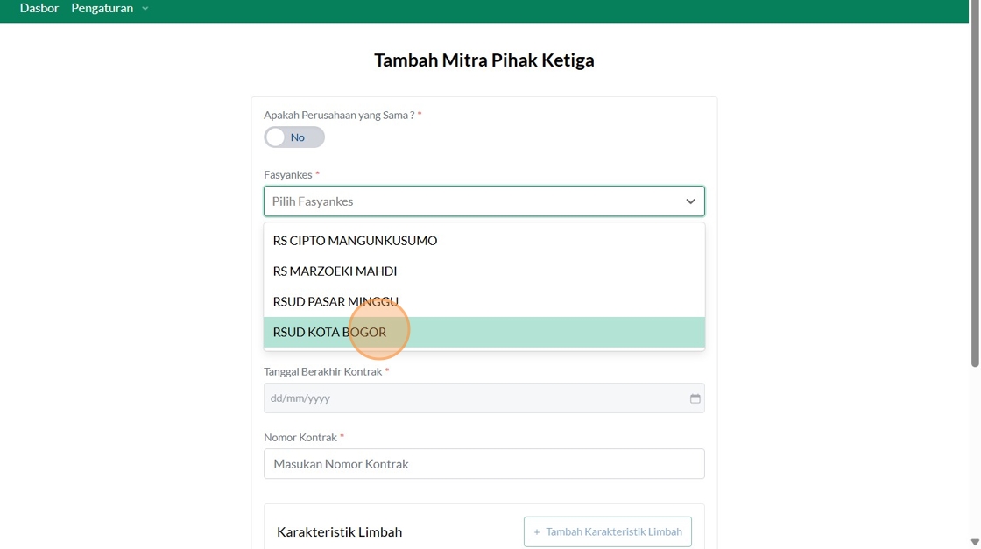
Task: Toggle the Apakah Perusahaan yang Sama switch
Action: pyautogui.click(x=294, y=137)
